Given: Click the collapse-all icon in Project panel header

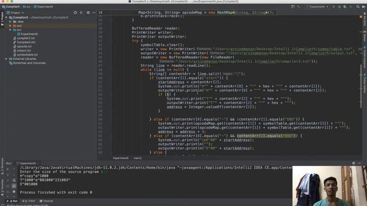Looking at the screenshot, I should [x=81, y=13].
